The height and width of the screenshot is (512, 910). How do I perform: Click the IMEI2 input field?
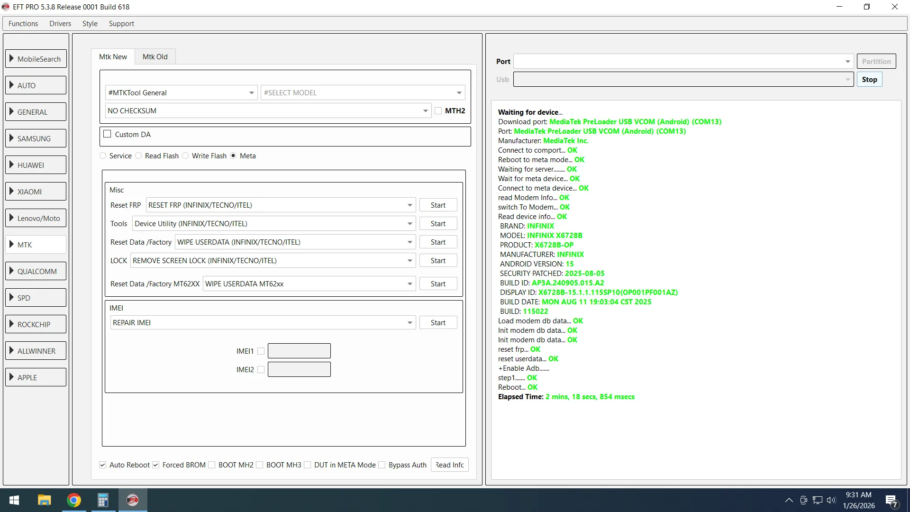tap(299, 370)
